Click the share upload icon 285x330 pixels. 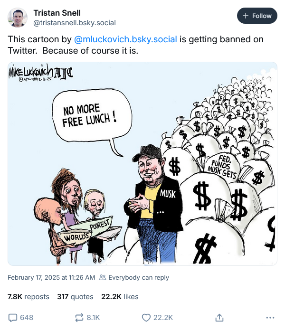tap(219, 317)
